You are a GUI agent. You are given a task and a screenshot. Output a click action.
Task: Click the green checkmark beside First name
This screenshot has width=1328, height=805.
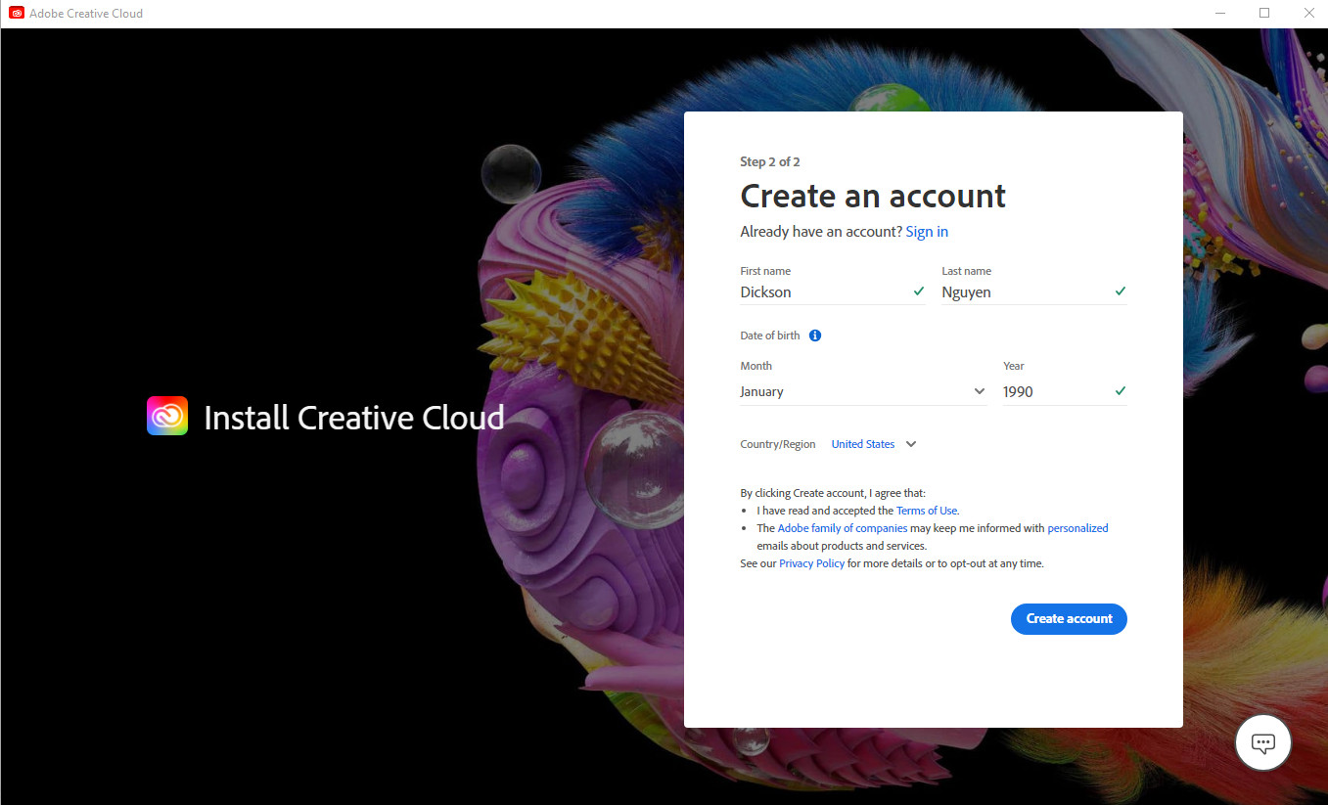(919, 291)
